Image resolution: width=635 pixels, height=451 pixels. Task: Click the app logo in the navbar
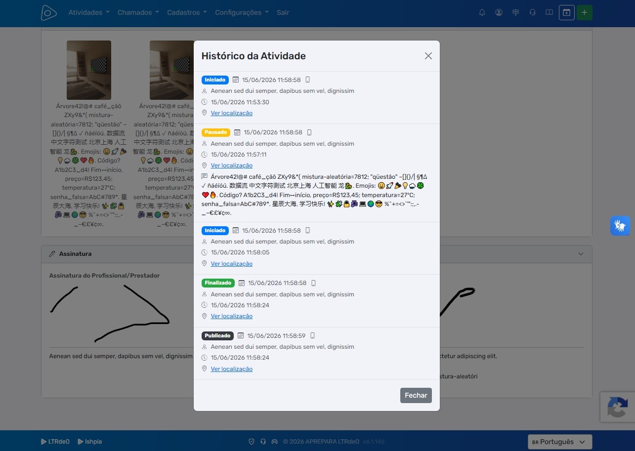49,13
